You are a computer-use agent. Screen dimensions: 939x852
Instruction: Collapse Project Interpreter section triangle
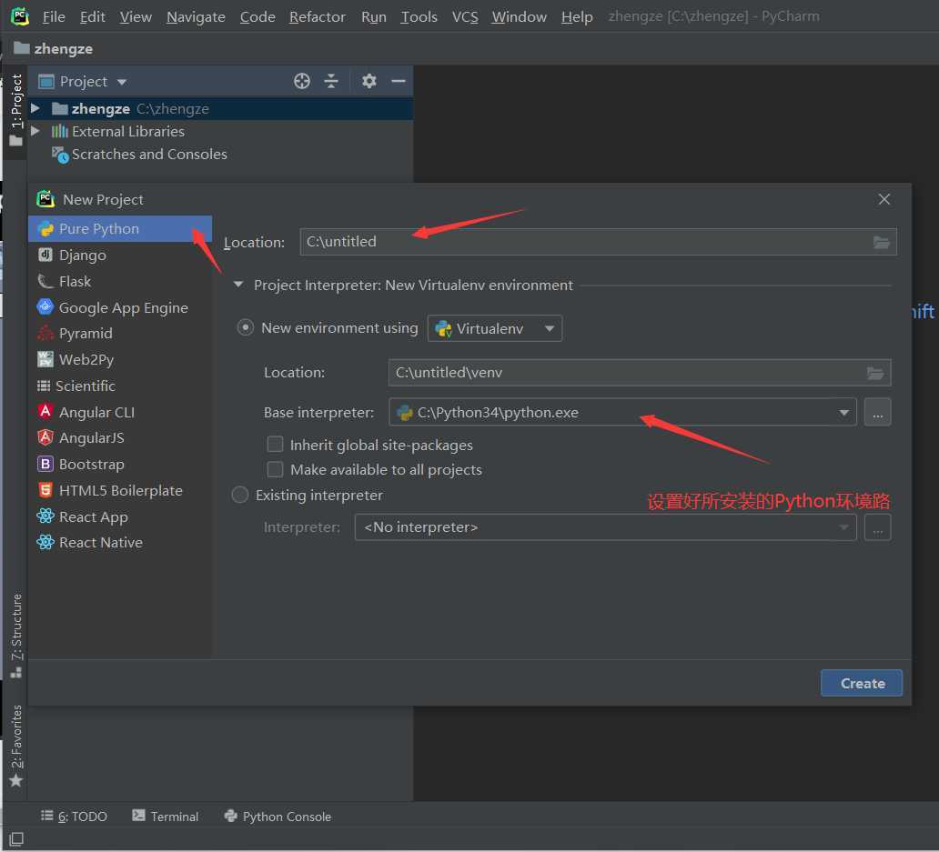[238, 285]
